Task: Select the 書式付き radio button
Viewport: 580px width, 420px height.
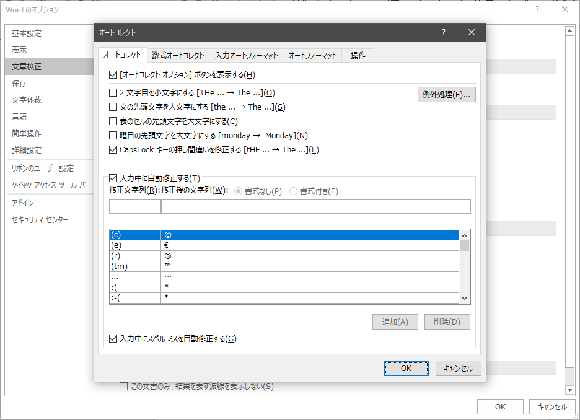Action: pos(293,191)
